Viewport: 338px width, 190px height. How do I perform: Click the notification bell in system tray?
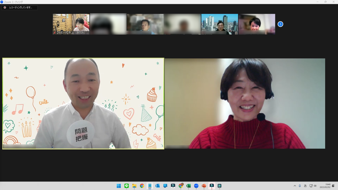333,186
